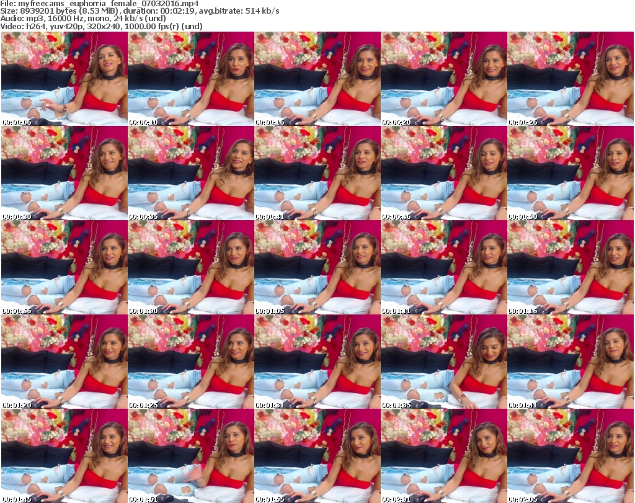This screenshot has width=635, height=503.
Task: Click the Size line showing 8939201 bytes
Action: [x=140, y=11]
